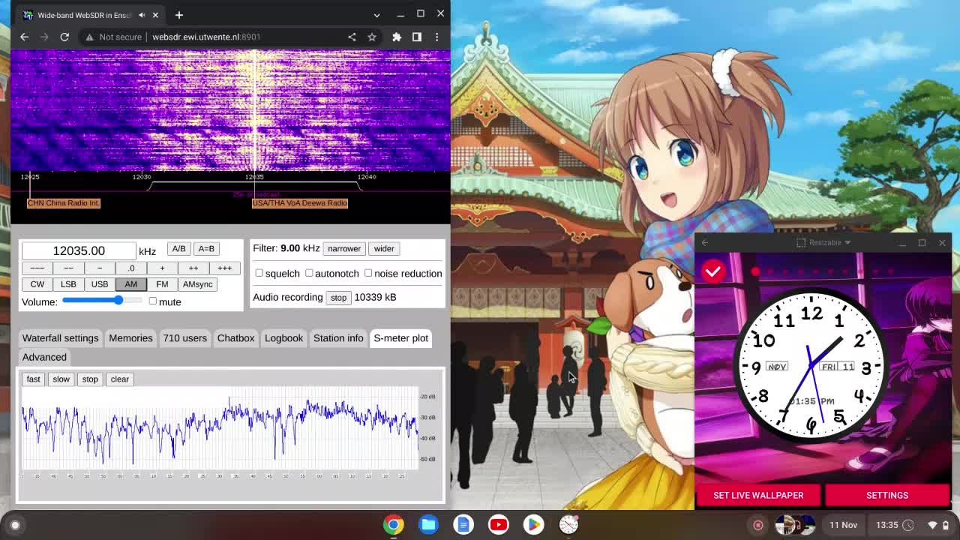
Task: Make filter narrower
Action: click(x=344, y=248)
